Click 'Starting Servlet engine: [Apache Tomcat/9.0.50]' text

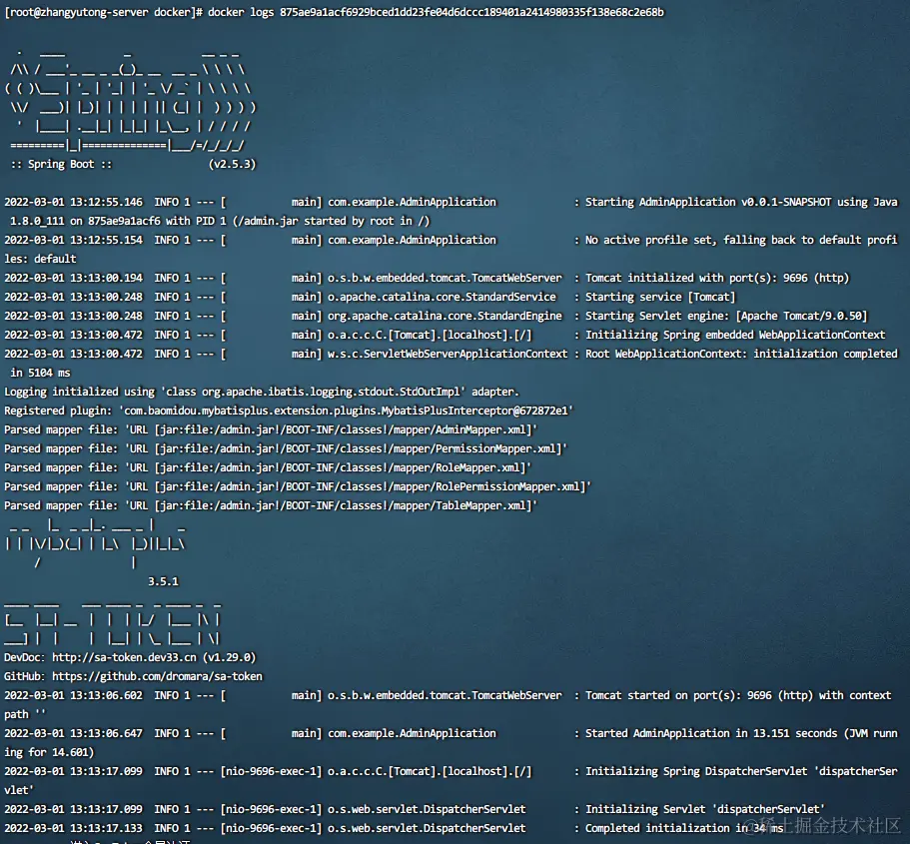tap(726, 317)
